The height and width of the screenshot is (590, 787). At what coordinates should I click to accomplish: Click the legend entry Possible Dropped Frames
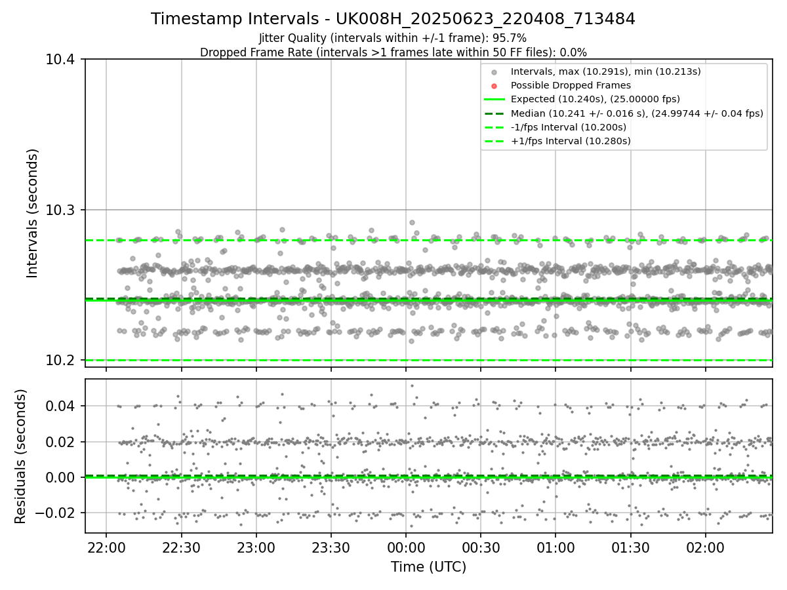(x=571, y=85)
